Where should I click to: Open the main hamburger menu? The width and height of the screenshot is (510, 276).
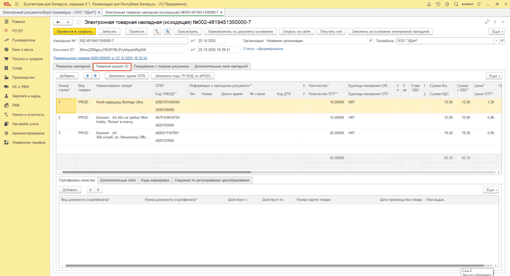tap(16, 4)
